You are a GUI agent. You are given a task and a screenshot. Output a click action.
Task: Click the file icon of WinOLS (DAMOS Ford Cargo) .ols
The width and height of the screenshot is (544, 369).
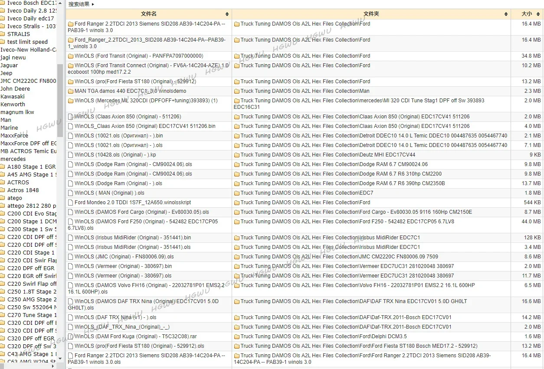71,212
